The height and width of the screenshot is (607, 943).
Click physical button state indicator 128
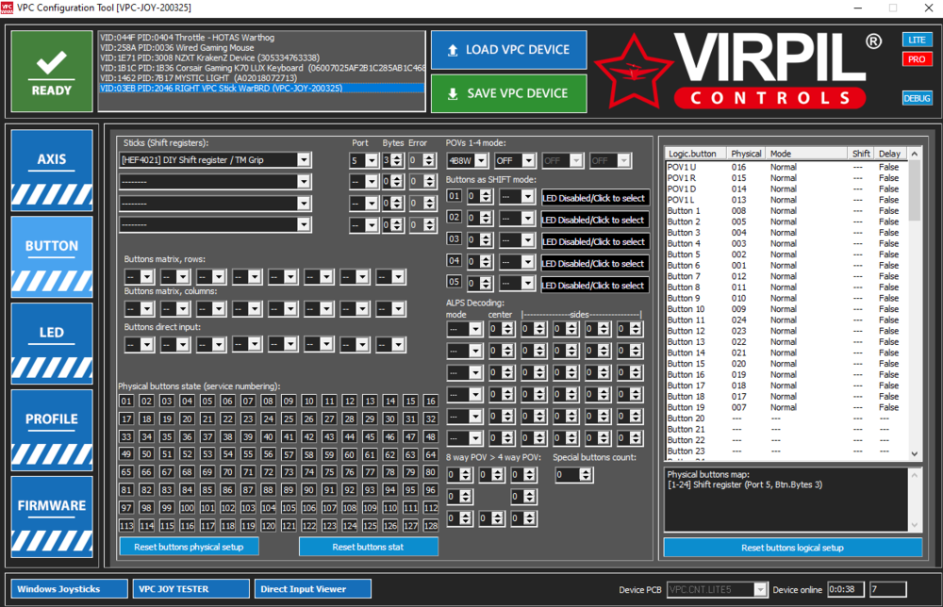click(x=431, y=526)
